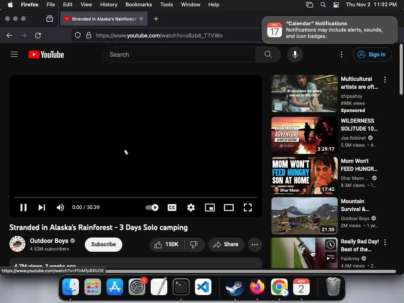Open Mountain Survival video title
Viewport: 404px width, 303px height.
355,205
